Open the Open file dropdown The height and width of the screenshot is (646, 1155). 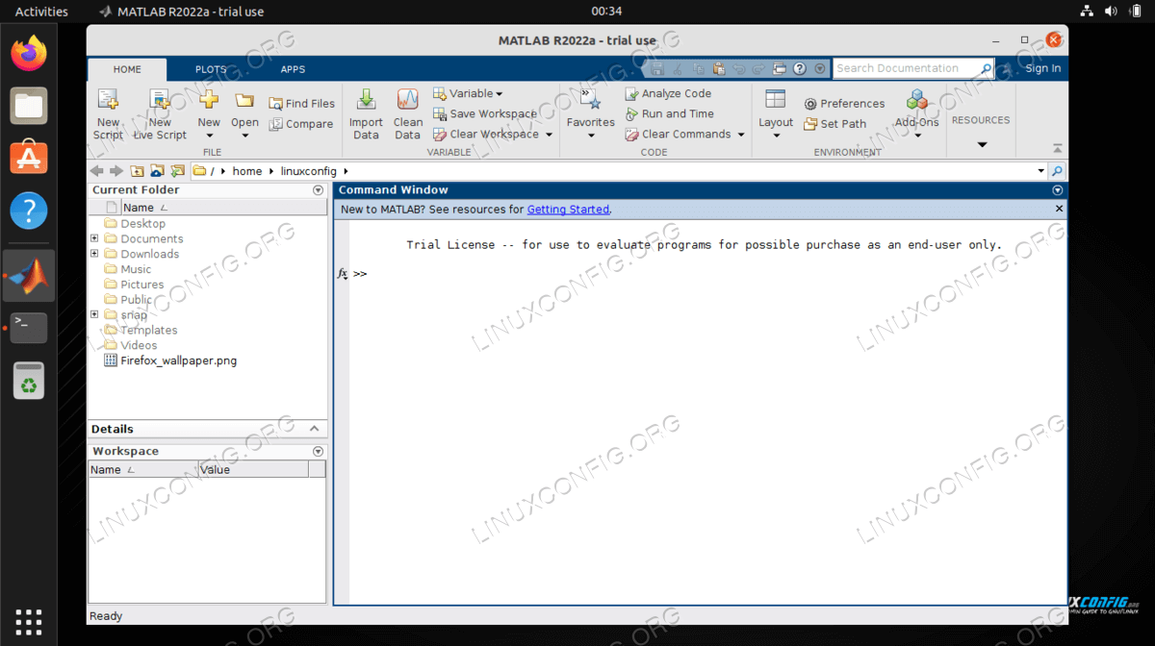click(x=244, y=114)
